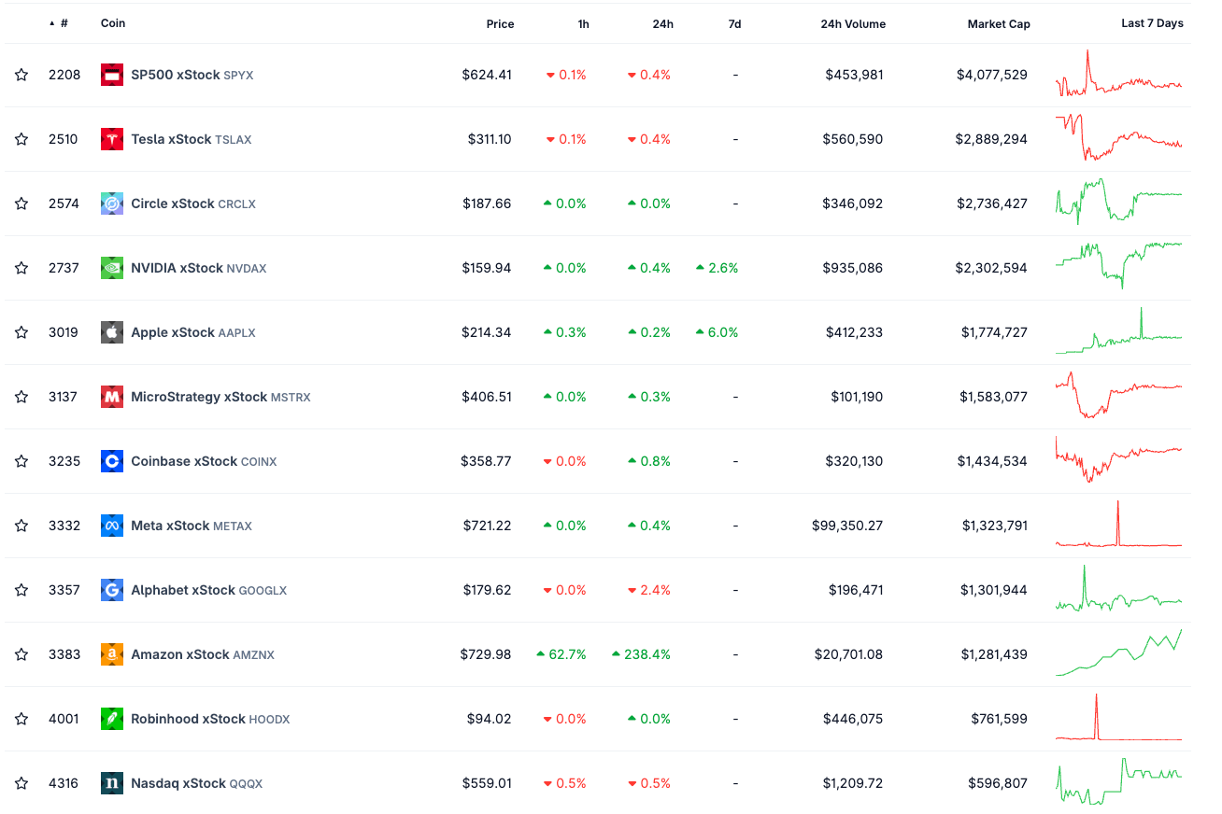Click Alphabet's 2.4% 24h drop
Viewport: 1222px width, 814px height.
(x=648, y=590)
